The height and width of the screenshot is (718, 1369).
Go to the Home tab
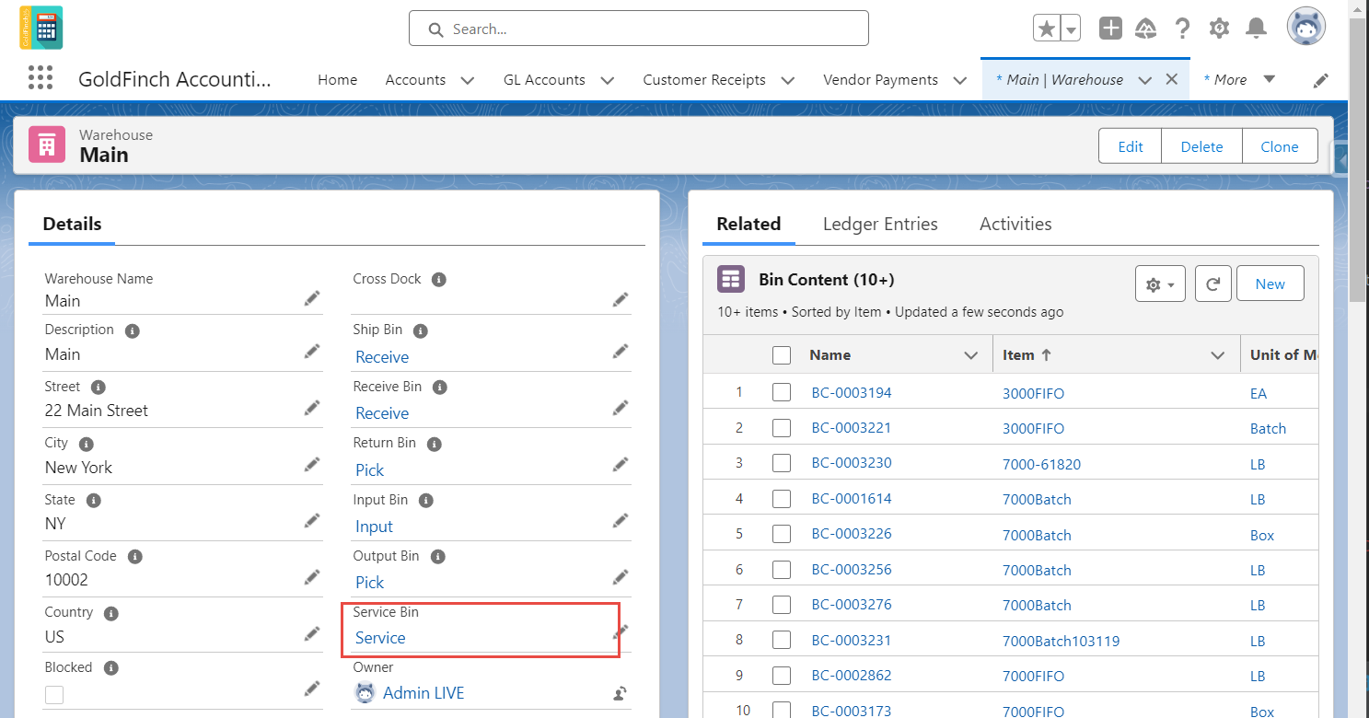[x=337, y=80]
